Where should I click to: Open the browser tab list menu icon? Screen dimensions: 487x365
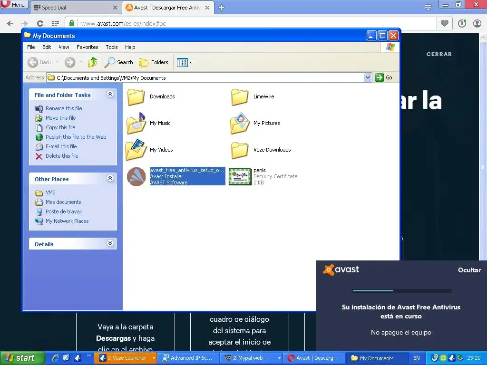coord(428,8)
